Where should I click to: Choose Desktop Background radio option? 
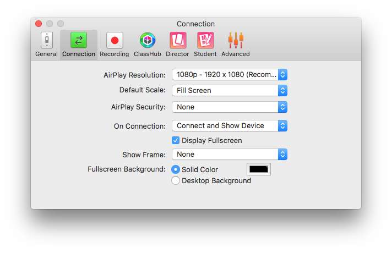point(176,180)
